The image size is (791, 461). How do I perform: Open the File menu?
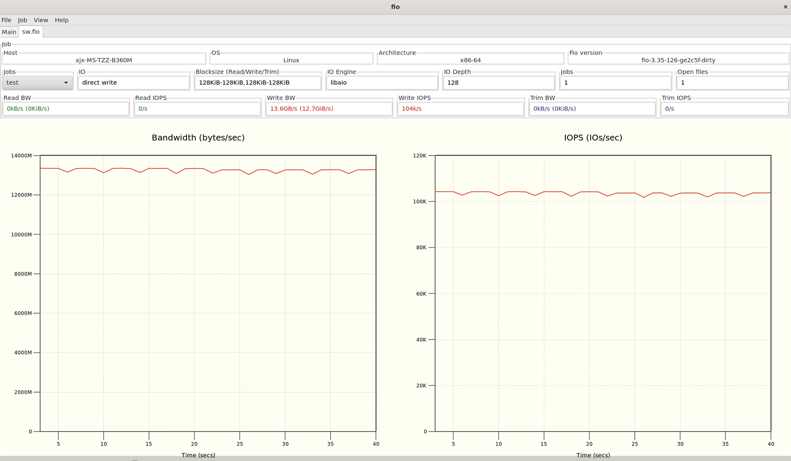click(x=6, y=20)
